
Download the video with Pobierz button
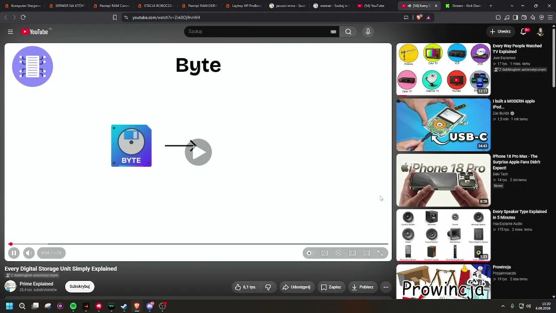(363, 287)
